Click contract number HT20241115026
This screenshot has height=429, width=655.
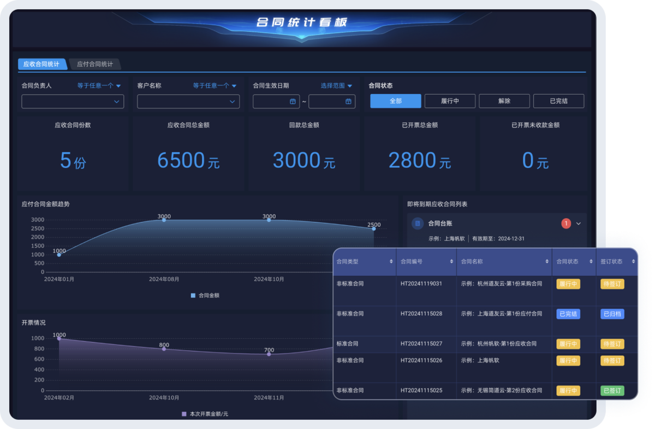click(x=421, y=360)
